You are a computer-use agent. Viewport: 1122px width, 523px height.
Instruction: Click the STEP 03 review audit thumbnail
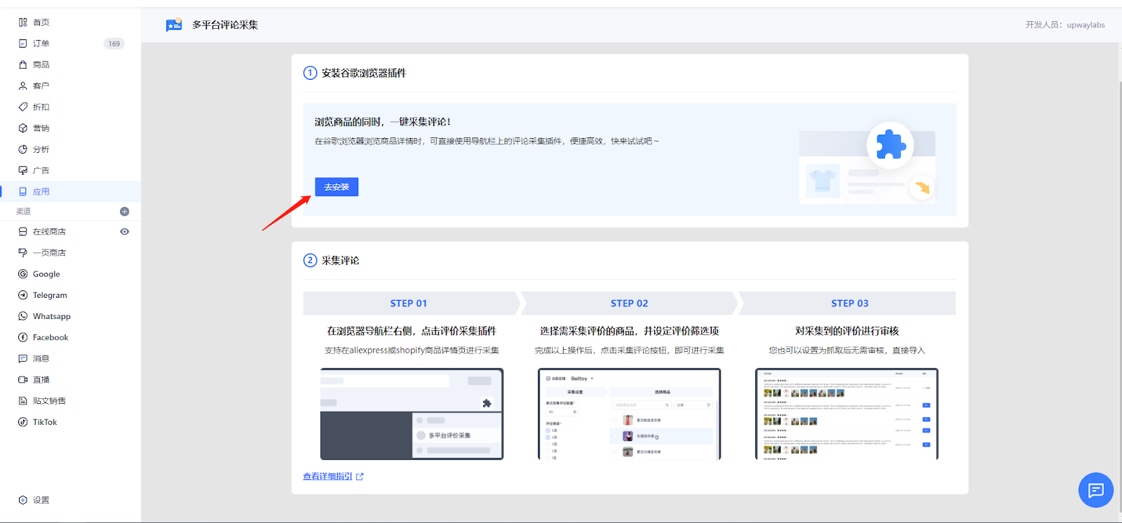pyautogui.click(x=846, y=414)
